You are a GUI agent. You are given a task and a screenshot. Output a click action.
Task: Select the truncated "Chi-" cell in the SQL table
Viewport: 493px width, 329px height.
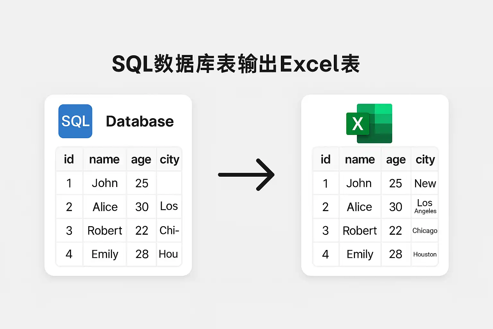[x=169, y=230]
